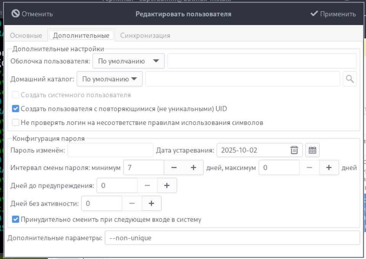Click the additional parameters text field

pos(232,238)
